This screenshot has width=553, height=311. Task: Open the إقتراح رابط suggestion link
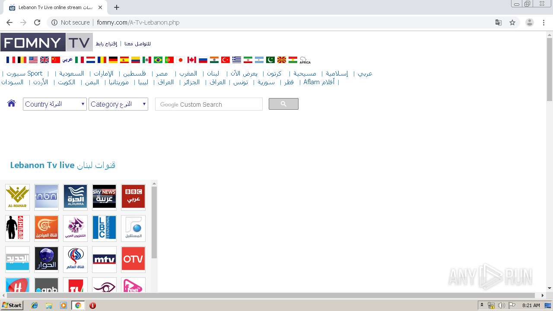point(106,44)
